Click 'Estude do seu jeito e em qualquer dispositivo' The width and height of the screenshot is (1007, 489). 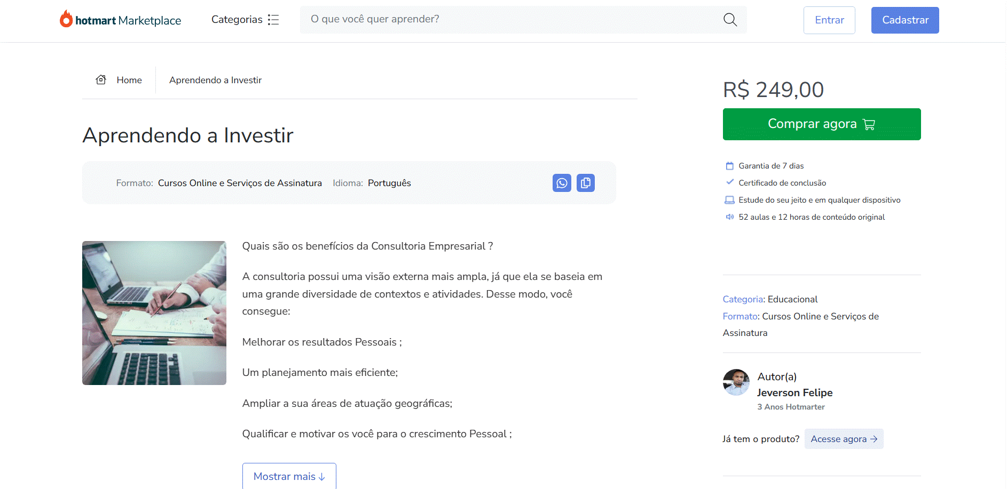click(820, 200)
